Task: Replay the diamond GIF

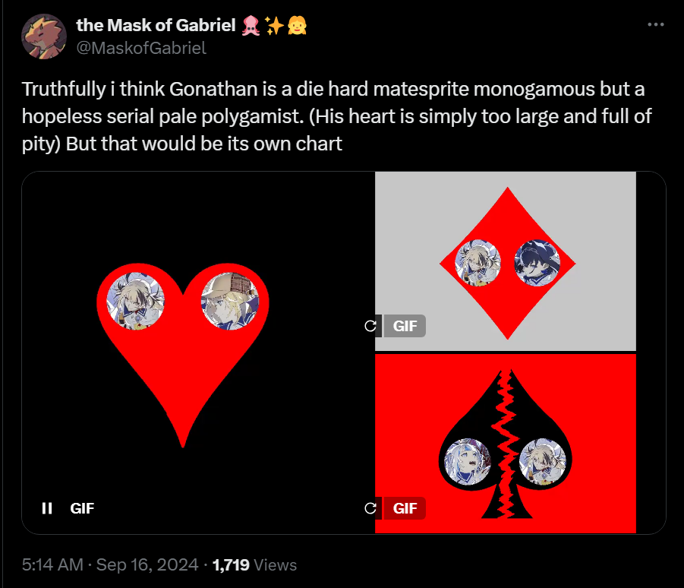Action: click(370, 326)
